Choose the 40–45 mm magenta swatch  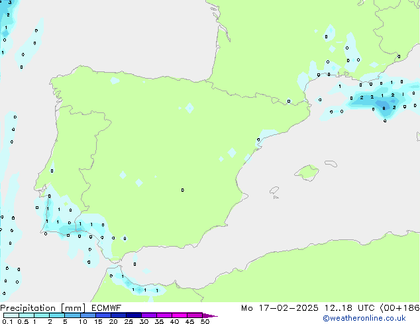click(x=180, y=315)
